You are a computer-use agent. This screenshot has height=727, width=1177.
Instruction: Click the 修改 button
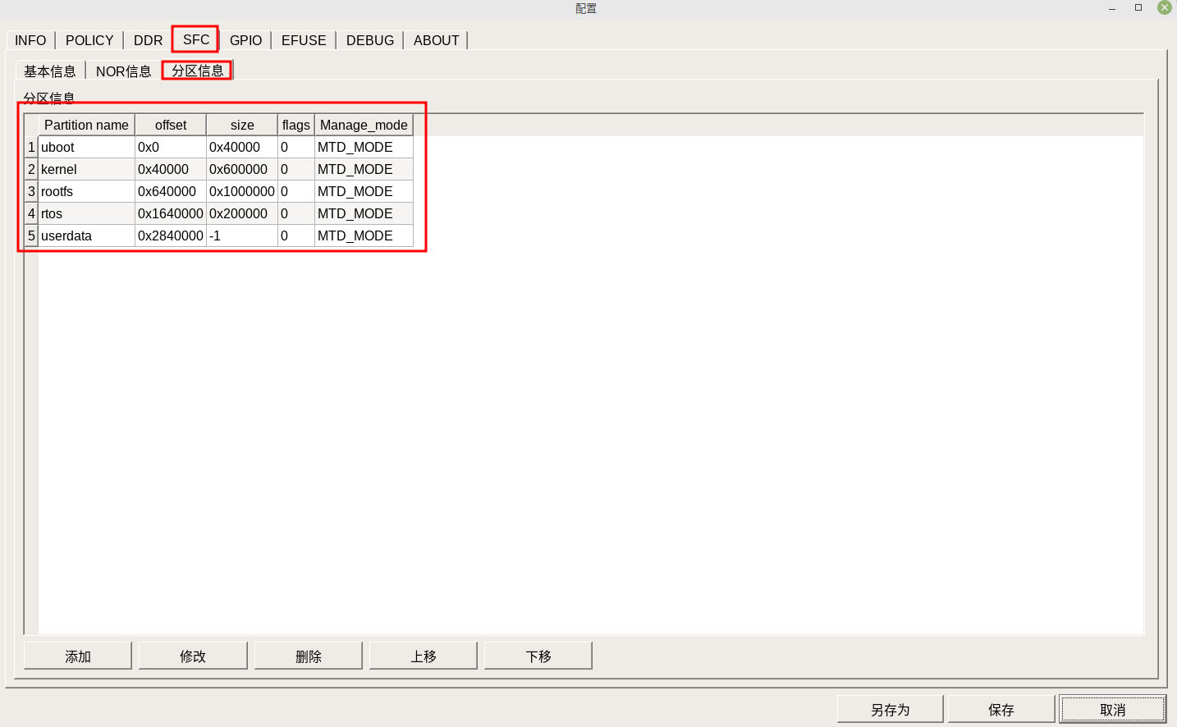[x=193, y=656]
